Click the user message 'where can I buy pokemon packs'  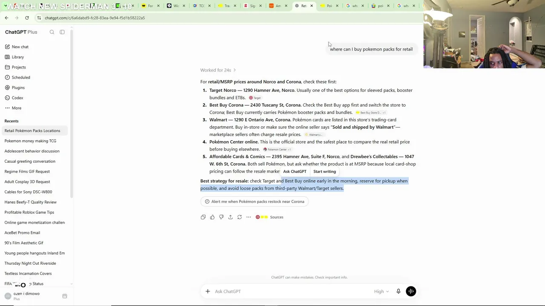(x=371, y=49)
